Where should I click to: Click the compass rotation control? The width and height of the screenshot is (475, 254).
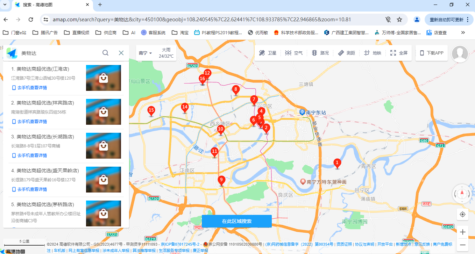462,193
